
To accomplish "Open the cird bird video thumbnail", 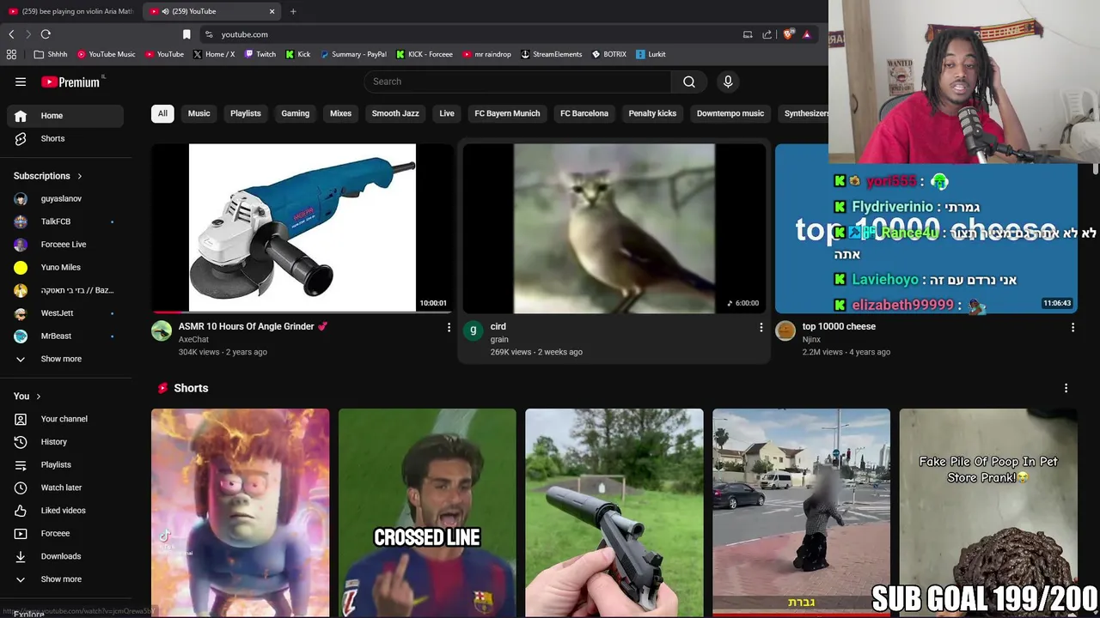I will click(x=614, y=227).
